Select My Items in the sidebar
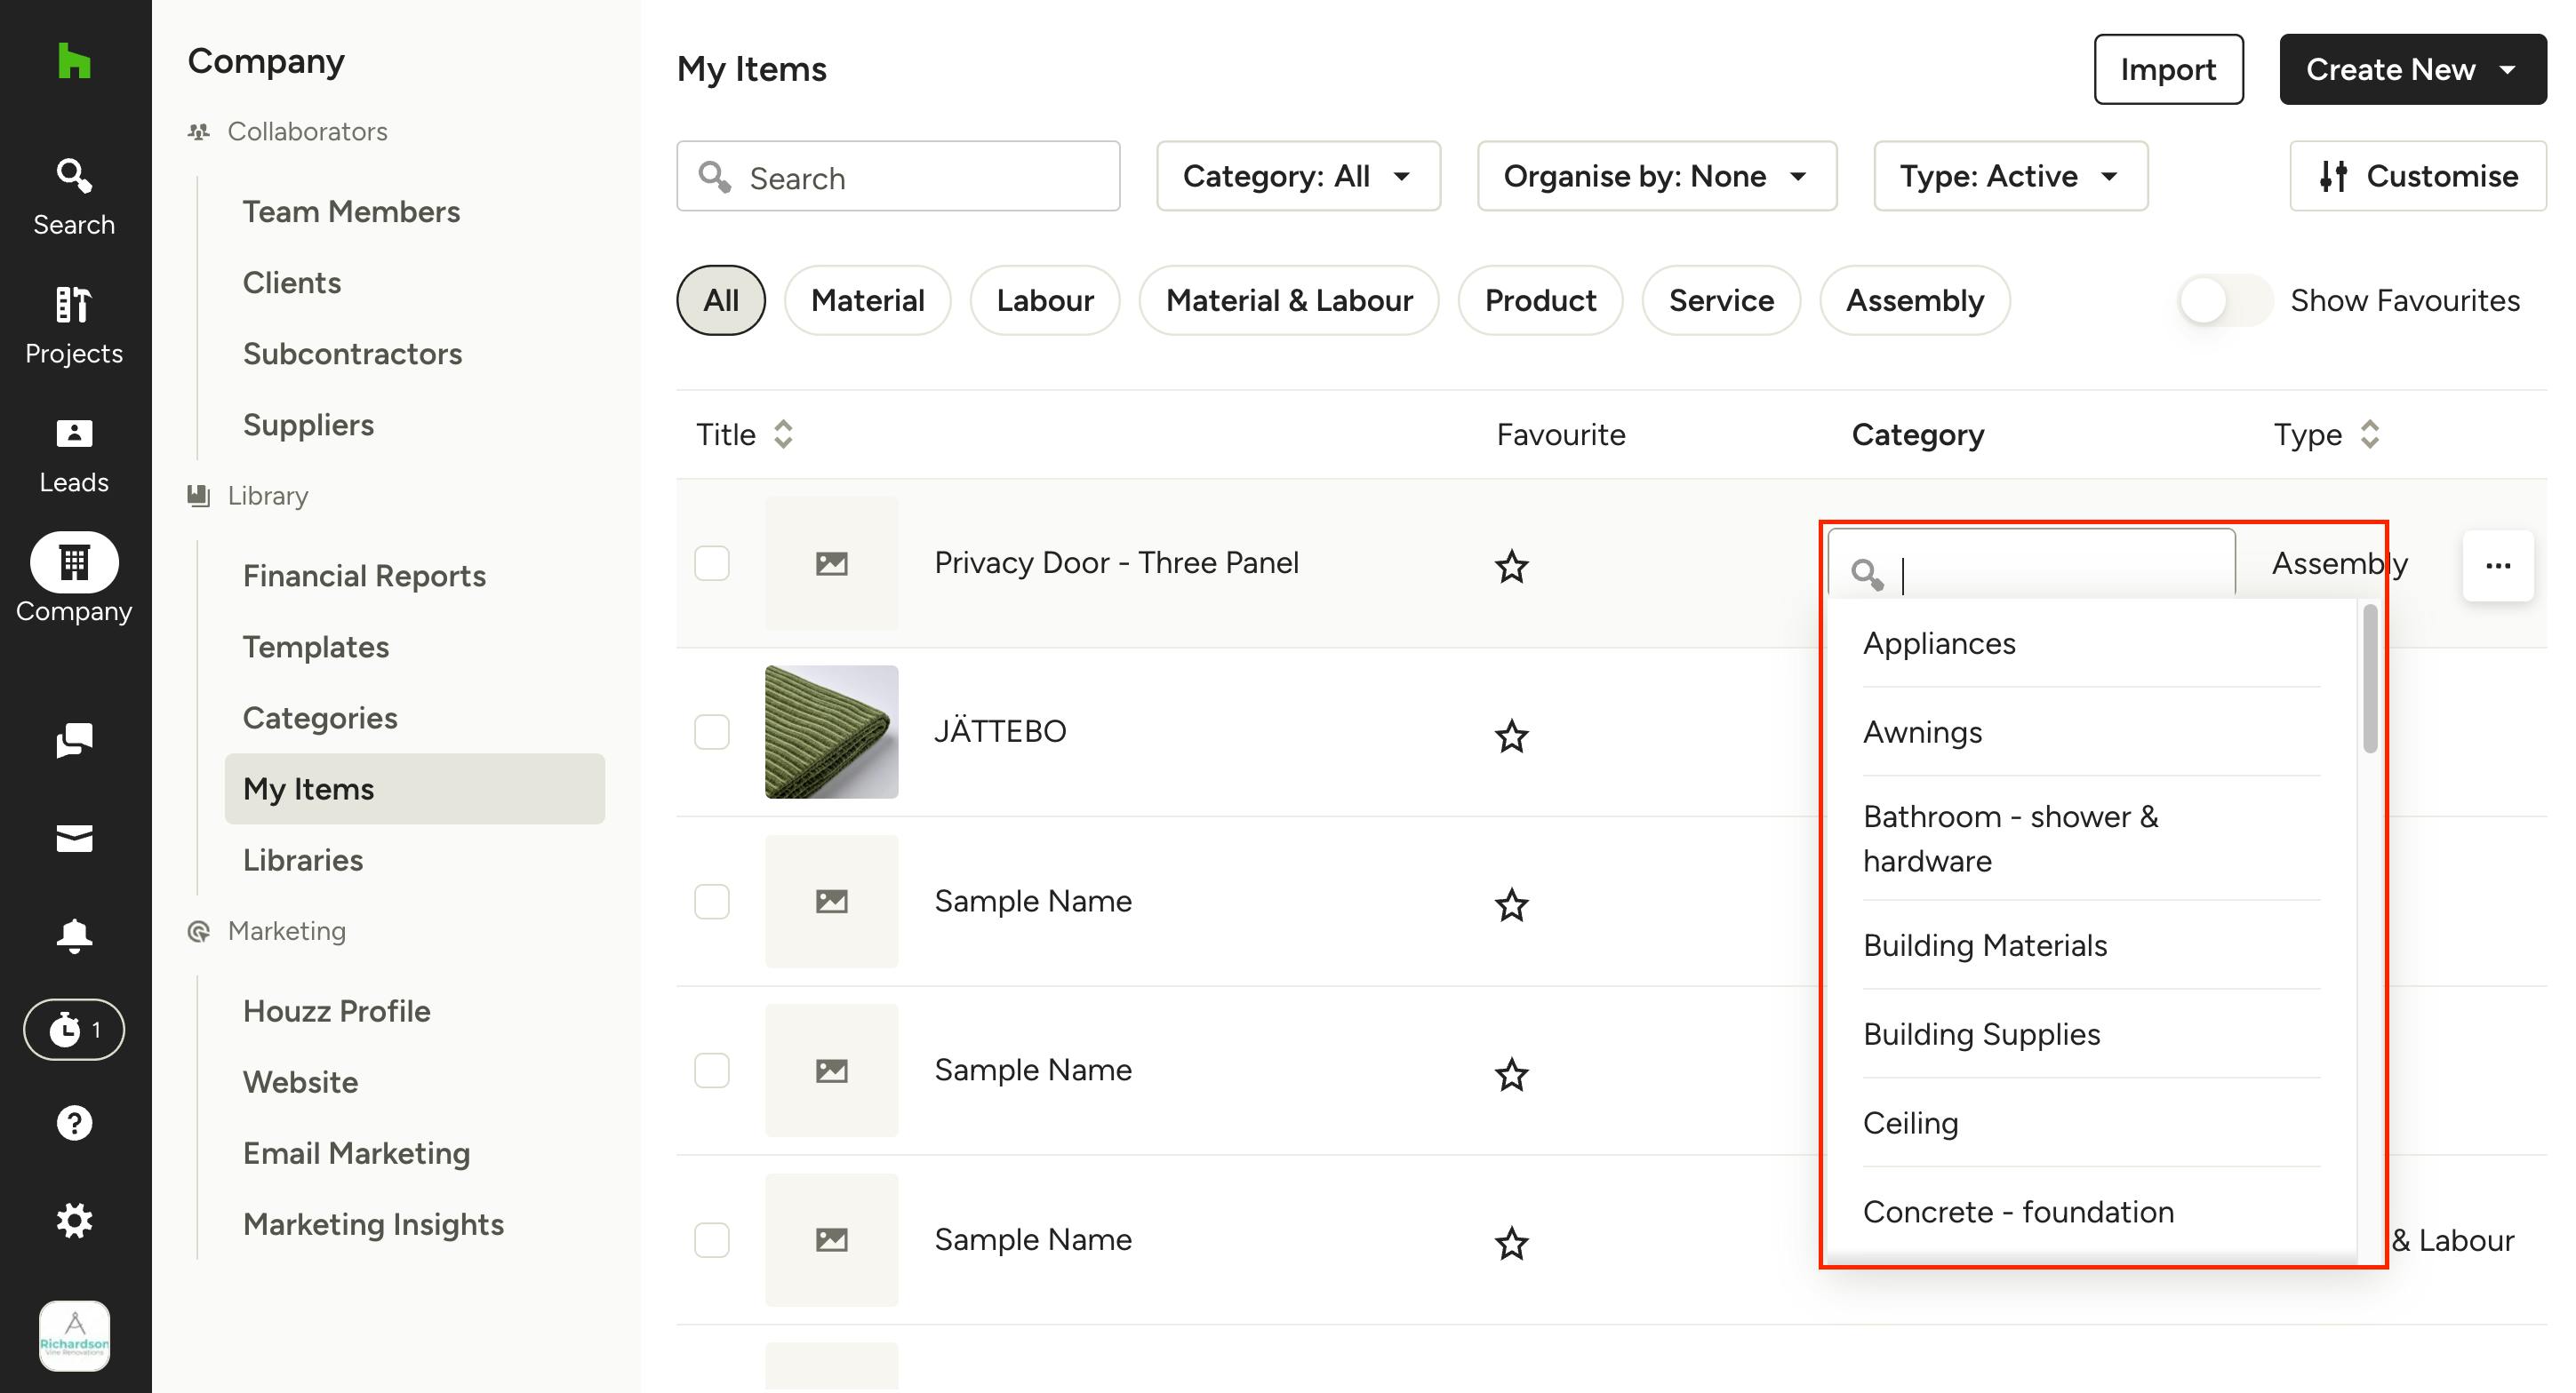The image size is (2576, 1393). tap(415, 790)
